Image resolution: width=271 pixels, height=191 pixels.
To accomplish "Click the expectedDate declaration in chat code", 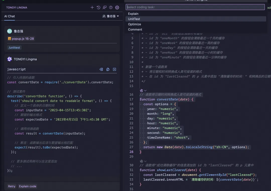I will click(62, 119).
